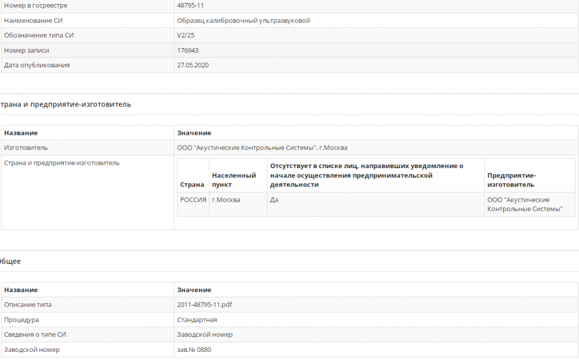The width and height of the screenshot is (579, 360).
Task: Click the Наименование СИ row label
Action: (x=32, y=21)
